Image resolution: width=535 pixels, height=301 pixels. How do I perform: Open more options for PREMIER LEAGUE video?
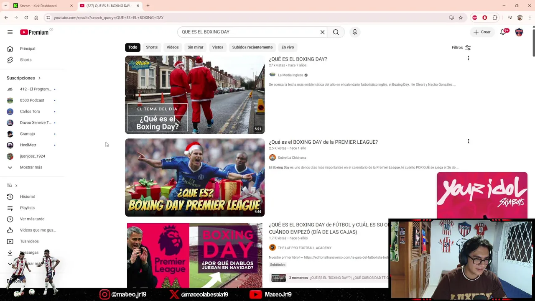pyautogui.click(x=469, y=141)
